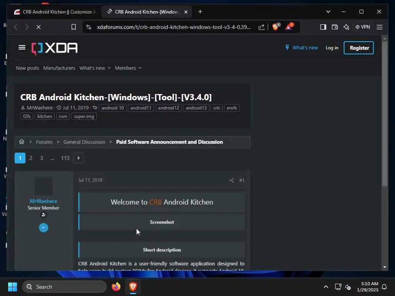Select the CRB Android Kitchen-[Windows] tab
Screen dimensions: 395x296
[146, 12]
